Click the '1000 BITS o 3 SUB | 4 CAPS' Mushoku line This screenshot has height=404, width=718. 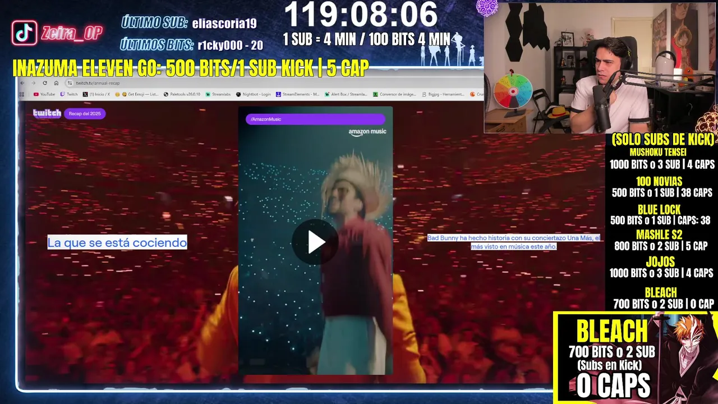coord(662,164)
